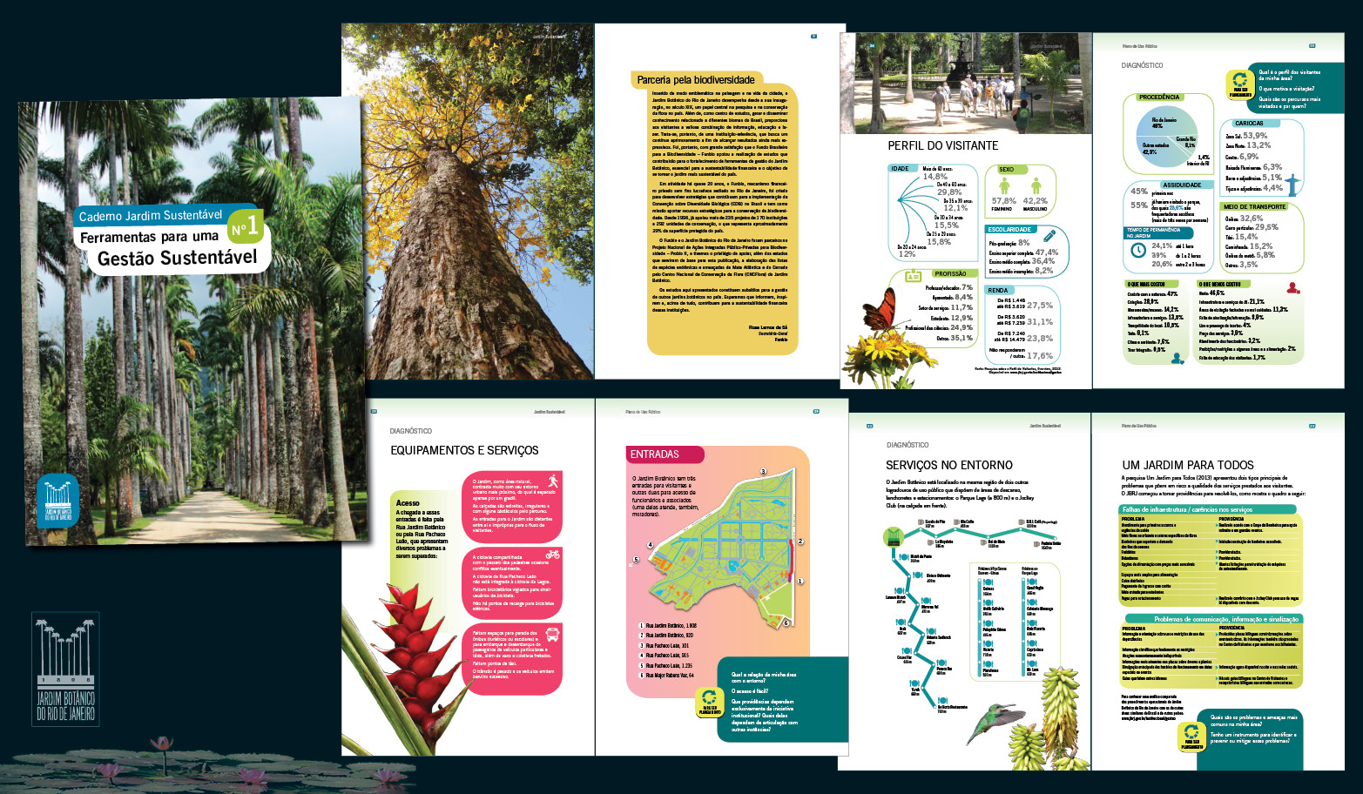Select the Masculino figure icon in Sexo panel
The width and height of the screenshot is (1363, 794).
pyautogui.click(x=1036, y=185)
